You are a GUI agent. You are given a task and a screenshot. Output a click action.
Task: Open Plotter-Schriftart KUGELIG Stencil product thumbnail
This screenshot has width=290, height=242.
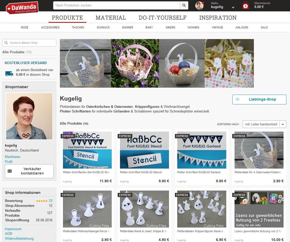tap(144, 150)
